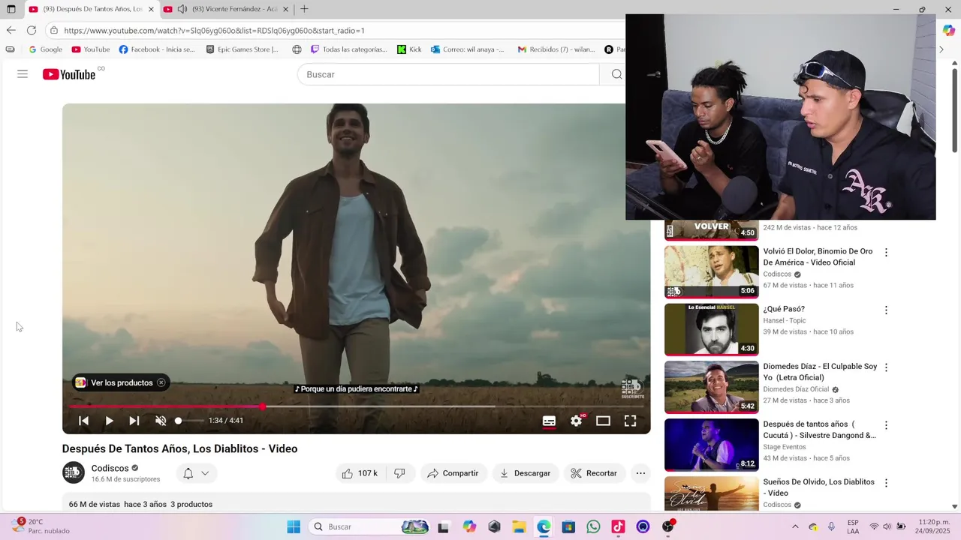This screenshot has height=540, width=961.
Task: Skip to previous video in player
Action: tap(84, 421)
